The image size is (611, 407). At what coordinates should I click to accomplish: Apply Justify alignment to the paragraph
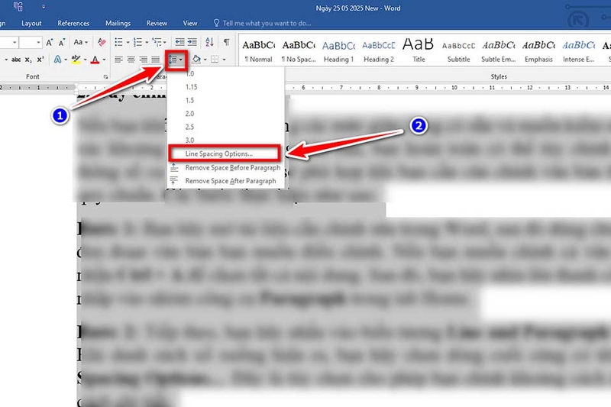pyautogui.click(x=156, y=60)
